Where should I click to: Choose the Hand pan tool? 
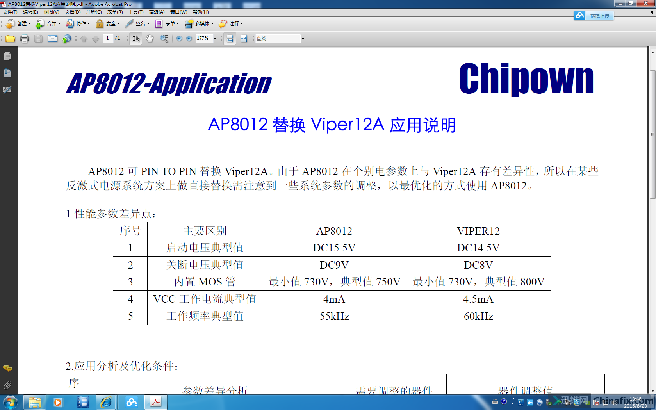(150, 39)
